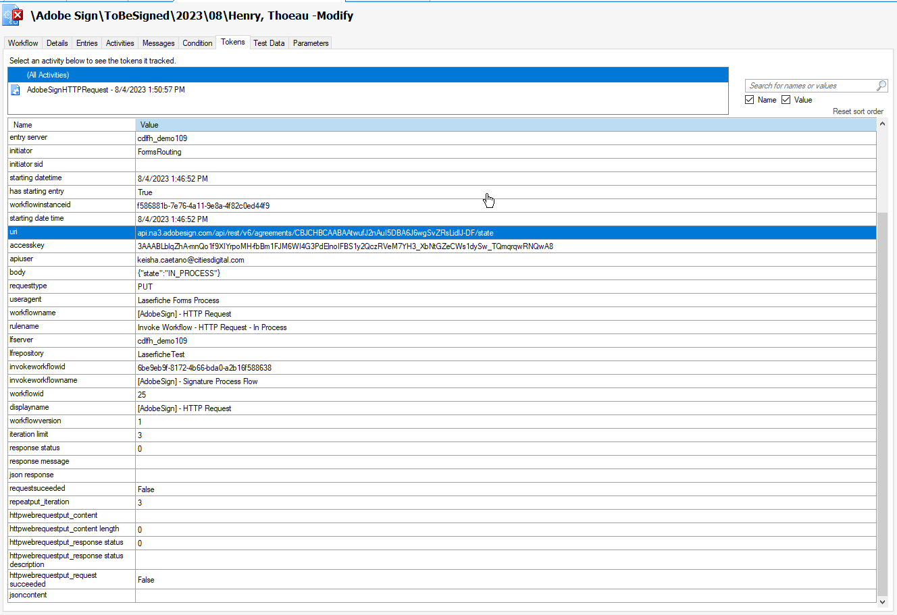Switch to the Parameters tab
This screenshot has width=897, height=615.
point(311,43)
